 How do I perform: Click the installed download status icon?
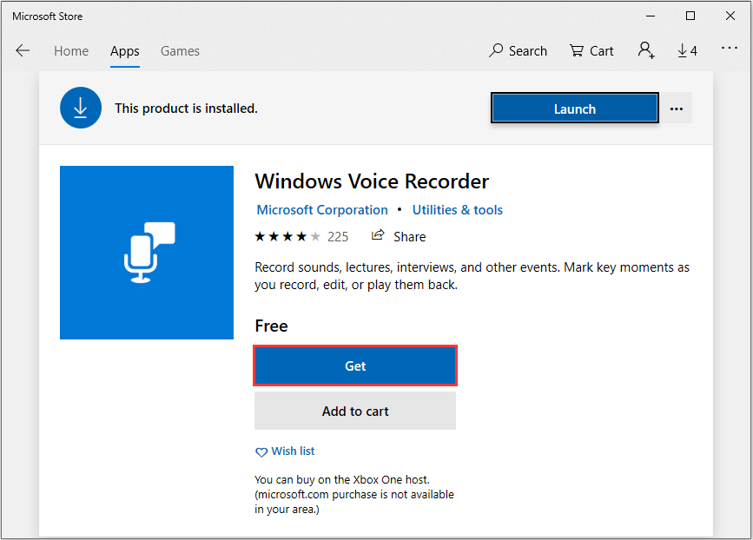(x=81, y=109)
